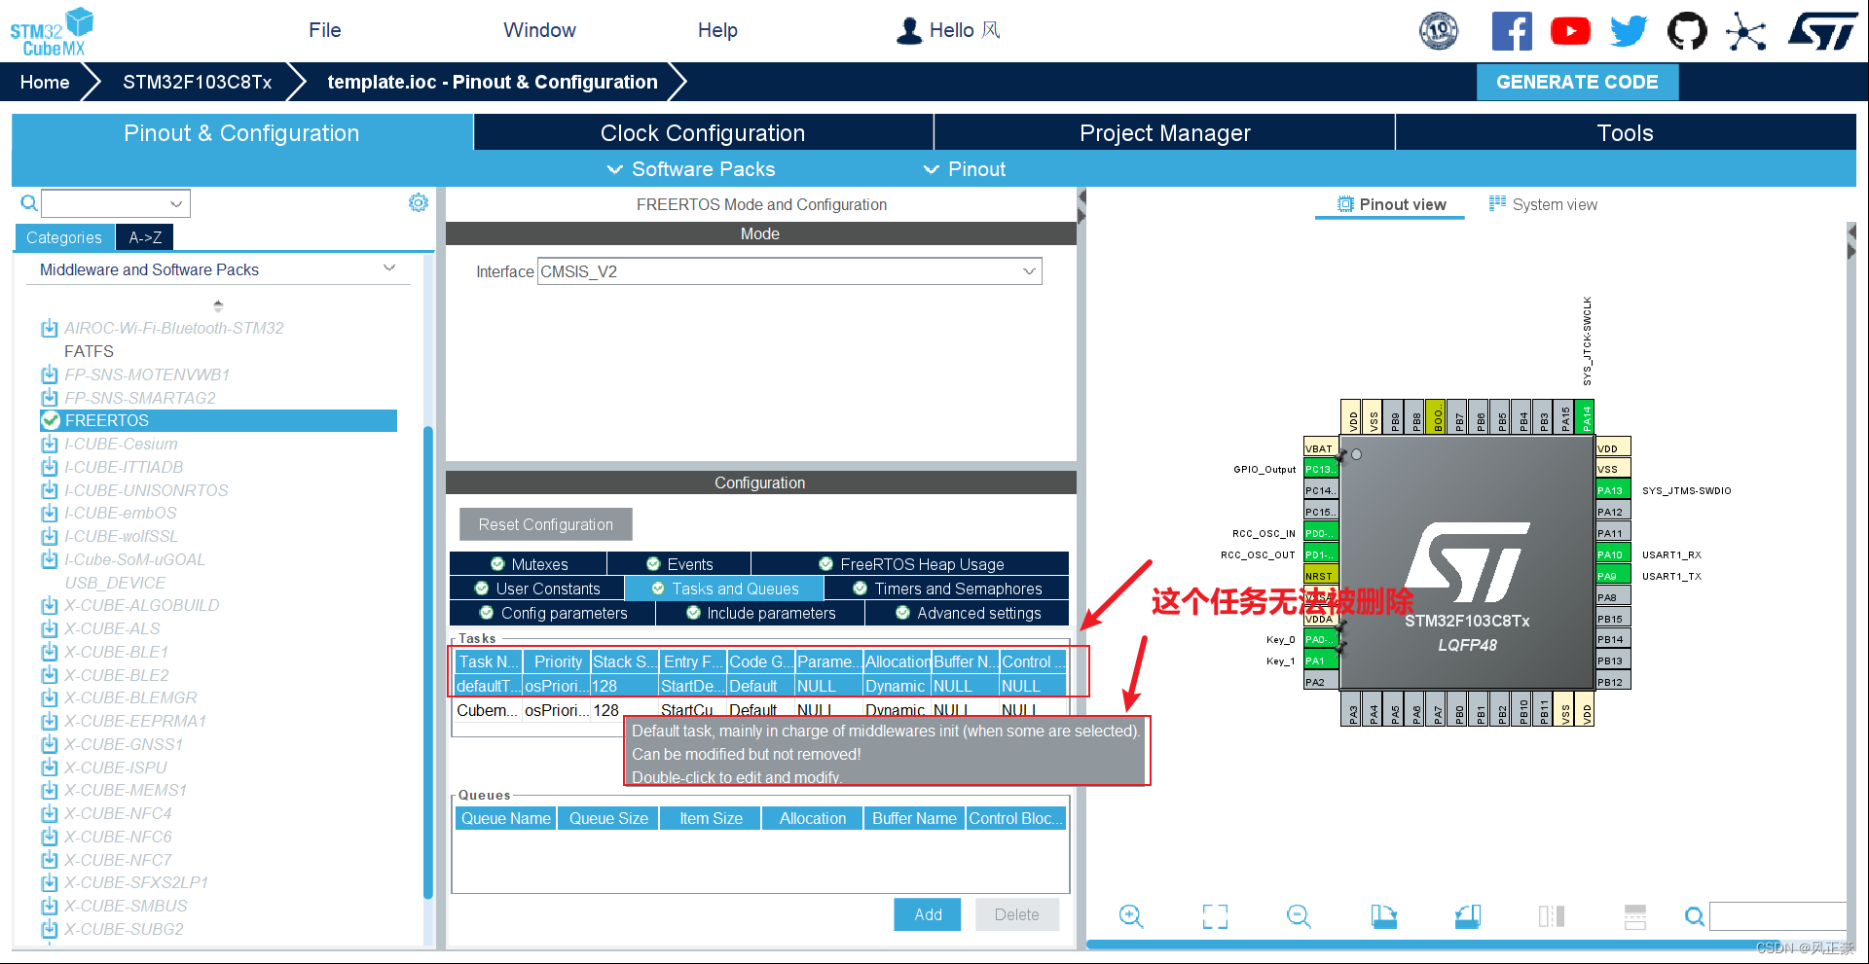
Task: Click download icon next to X-CUBE-ALGOBUILD
Action: tap(50, 606)
